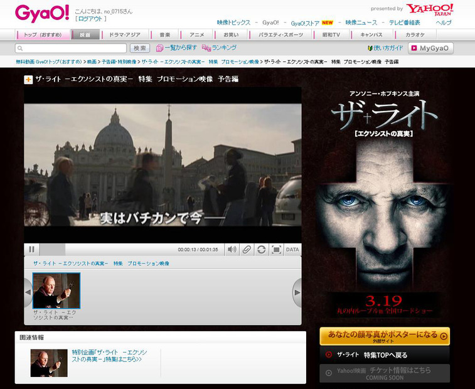Select the ドラマ・アジア tab
The height and width of the screenshot is (389, 475).
(125, 35)
